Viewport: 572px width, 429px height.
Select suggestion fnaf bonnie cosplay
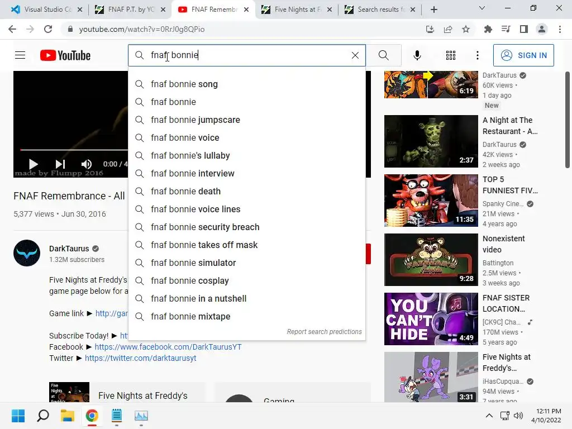[246, 280]
